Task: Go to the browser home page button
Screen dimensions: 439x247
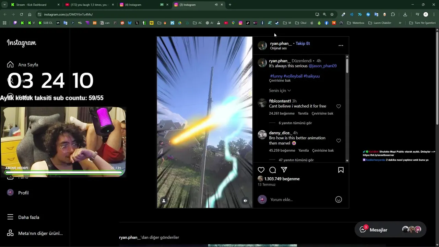Action: tap(30, 14)
